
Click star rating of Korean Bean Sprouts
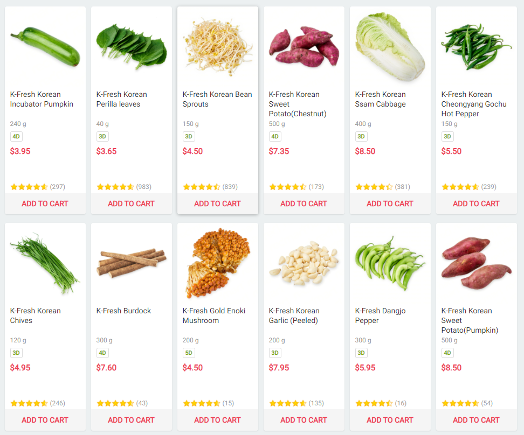pyautogui.click(x=202, y=187)
